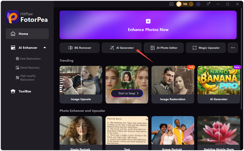Viewport: 244px width, 151px height.
Task: Click the small face inset on swap card
Action: coord(127,77)
